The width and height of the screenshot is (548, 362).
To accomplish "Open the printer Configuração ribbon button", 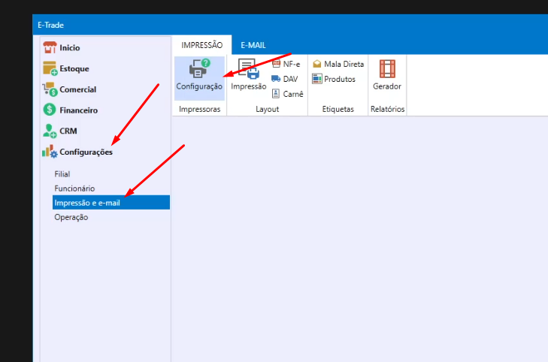I will (x=199, y=76).
